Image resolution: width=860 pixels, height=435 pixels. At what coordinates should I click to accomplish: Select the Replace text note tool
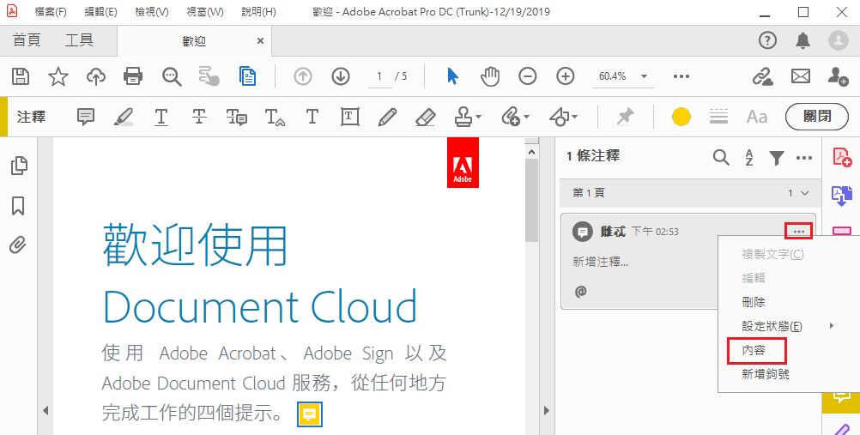[x=236, y=117]
